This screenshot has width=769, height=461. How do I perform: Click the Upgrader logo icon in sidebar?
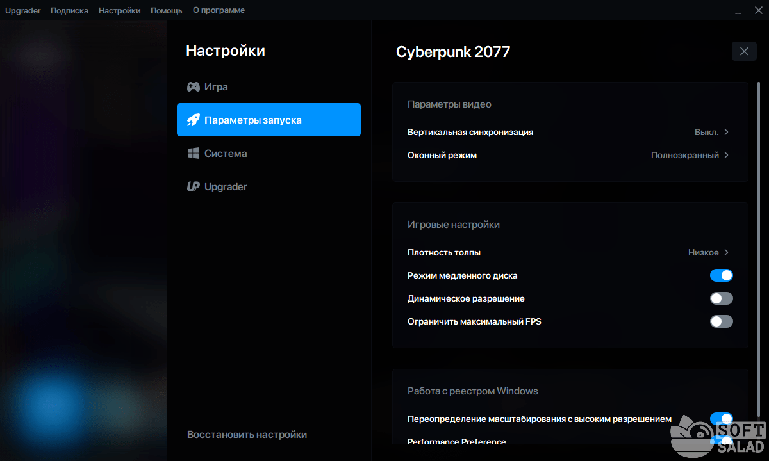(x=193, y=186)
